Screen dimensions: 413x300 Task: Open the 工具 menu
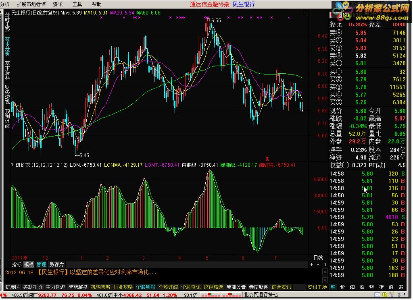pyautogui.click(x=77, y=4)
